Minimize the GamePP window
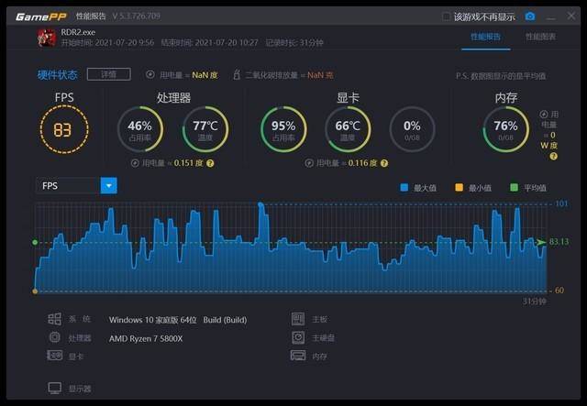Screen dimensions: 587x406 click(550, 17)
